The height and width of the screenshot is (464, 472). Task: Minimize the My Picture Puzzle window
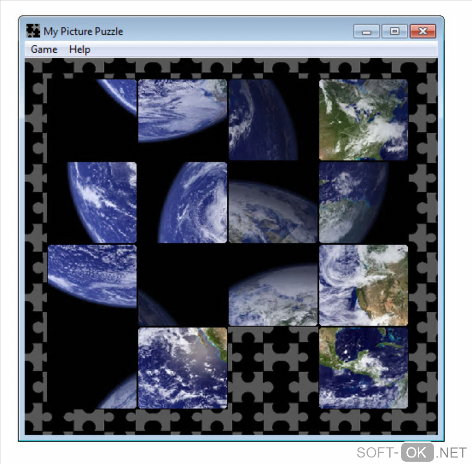(366, 31)
